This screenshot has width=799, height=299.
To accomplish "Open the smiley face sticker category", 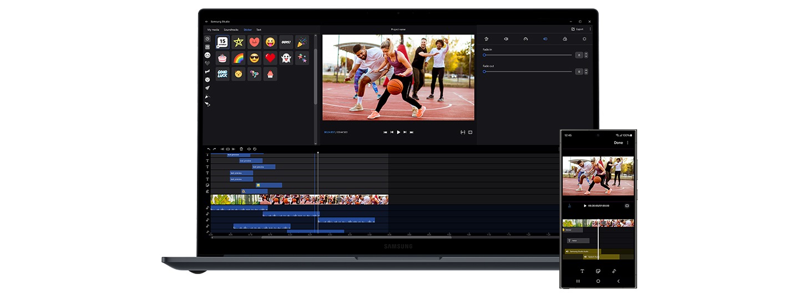I will point(208,55).
